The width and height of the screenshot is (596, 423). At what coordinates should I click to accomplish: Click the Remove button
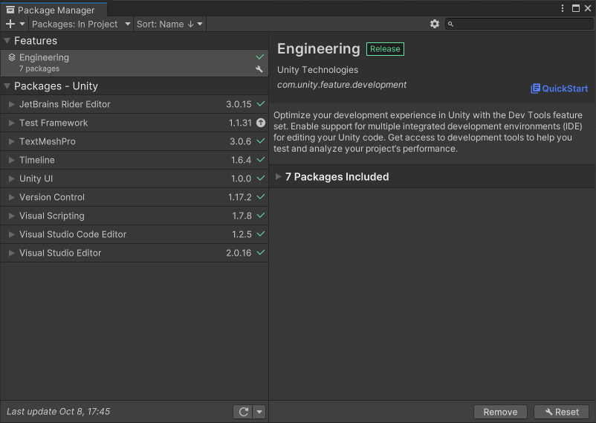500,412
